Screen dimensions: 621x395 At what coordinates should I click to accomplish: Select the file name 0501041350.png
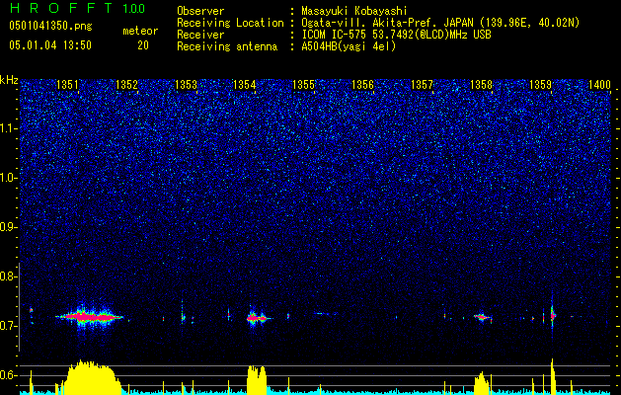point(50,26)
